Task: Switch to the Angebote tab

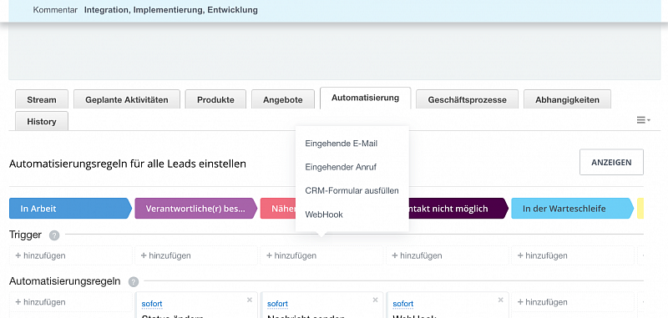Action: coord(283,99)
